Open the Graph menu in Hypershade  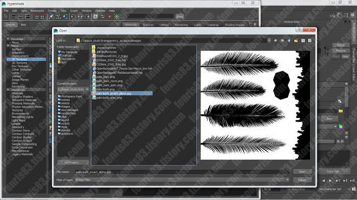(x=74, y=11)
